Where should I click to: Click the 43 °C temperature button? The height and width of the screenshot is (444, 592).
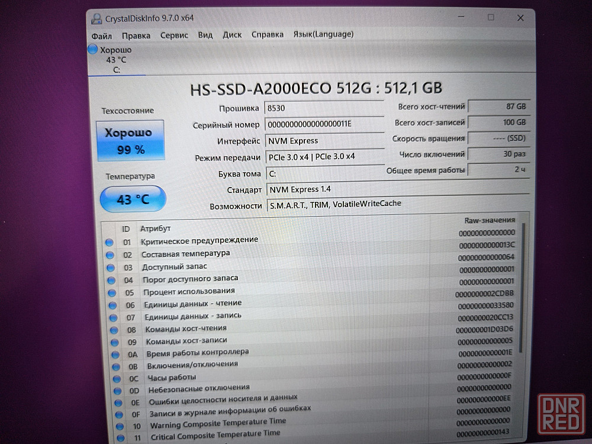coord(133,199)
